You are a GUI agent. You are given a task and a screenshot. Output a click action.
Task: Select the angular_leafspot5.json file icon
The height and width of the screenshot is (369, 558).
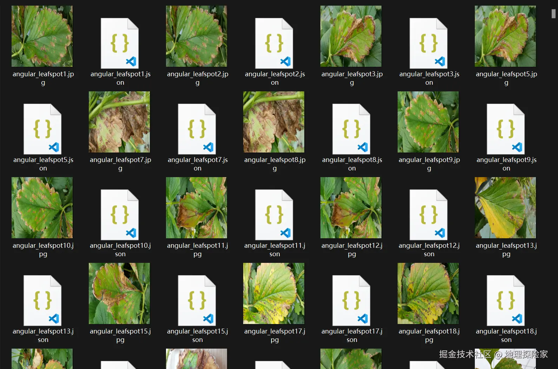coord(42,129)
